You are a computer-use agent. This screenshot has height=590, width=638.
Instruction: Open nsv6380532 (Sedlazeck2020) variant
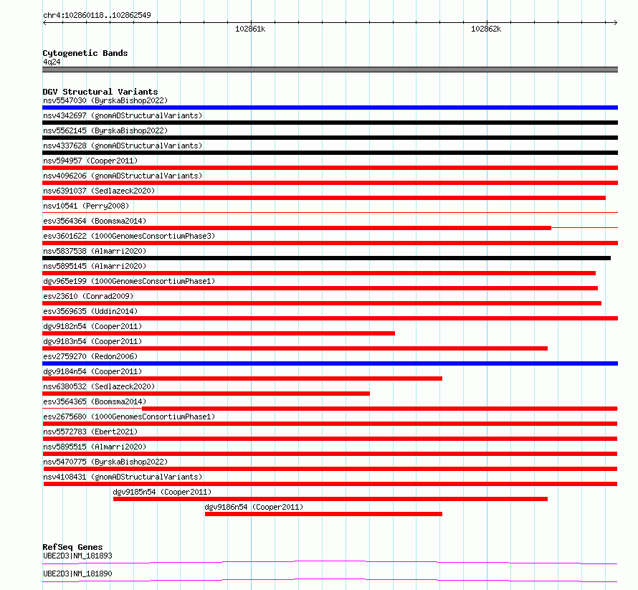tap(99, 386)
